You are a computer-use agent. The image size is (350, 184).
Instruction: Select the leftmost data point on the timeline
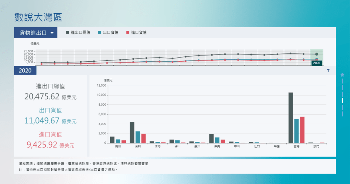pyautogui.click(x=41, y=63)
